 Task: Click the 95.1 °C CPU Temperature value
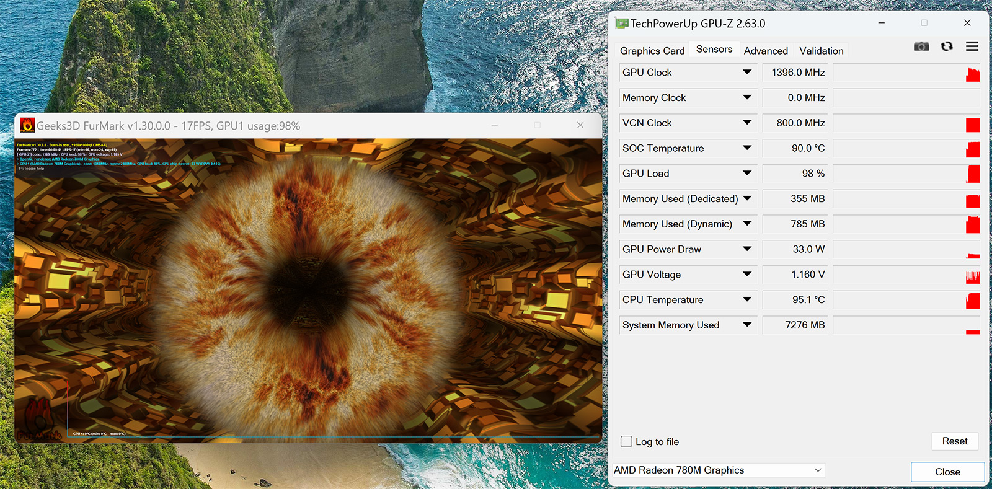(x=796, y=300)
